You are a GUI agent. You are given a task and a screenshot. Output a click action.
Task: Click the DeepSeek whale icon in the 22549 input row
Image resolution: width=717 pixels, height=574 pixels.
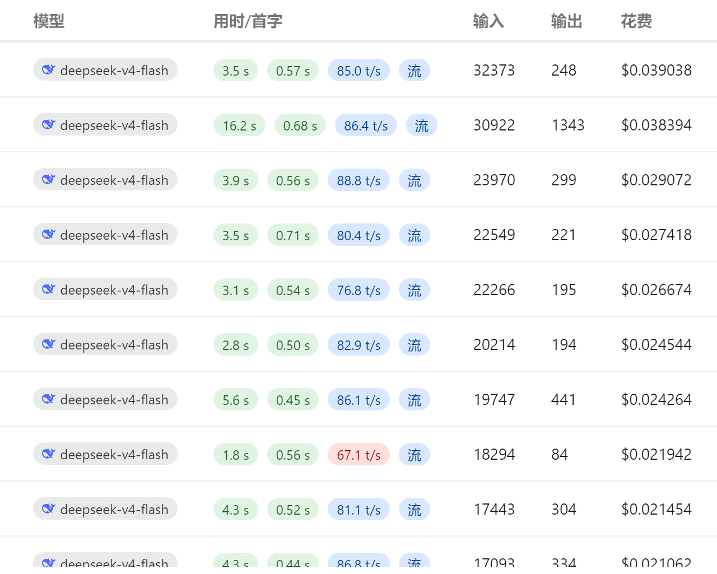click(49, 235)
